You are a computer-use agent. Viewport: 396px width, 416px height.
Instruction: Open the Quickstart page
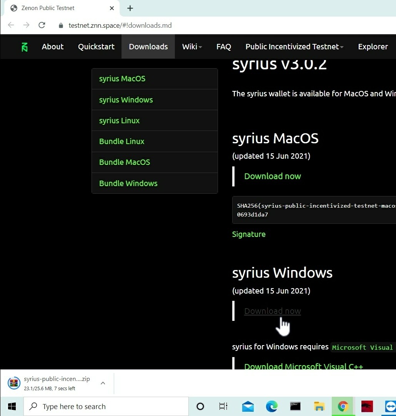pyautogui.click(x=96, y=47)
